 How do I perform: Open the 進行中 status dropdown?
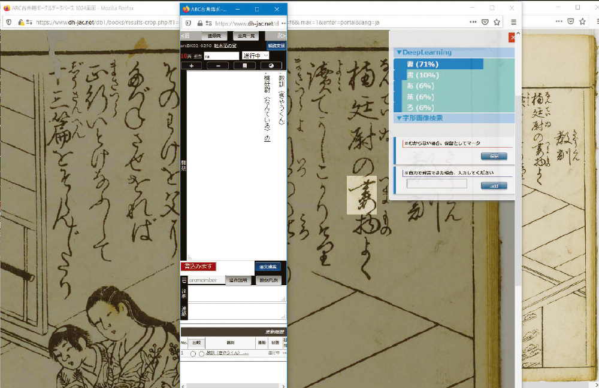pos(256,56)
